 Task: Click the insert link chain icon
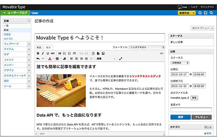coord(81,53)
